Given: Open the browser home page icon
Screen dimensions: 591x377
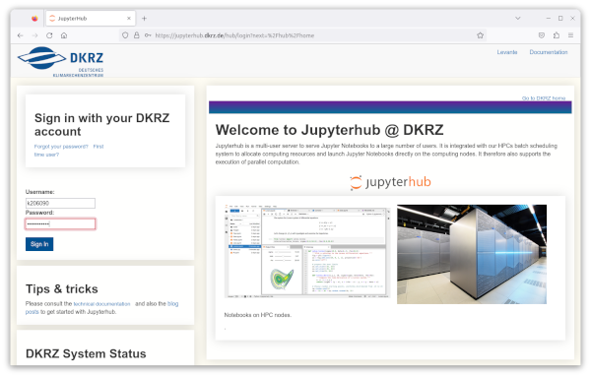Looking at the screenshot, I should point(64,35).
